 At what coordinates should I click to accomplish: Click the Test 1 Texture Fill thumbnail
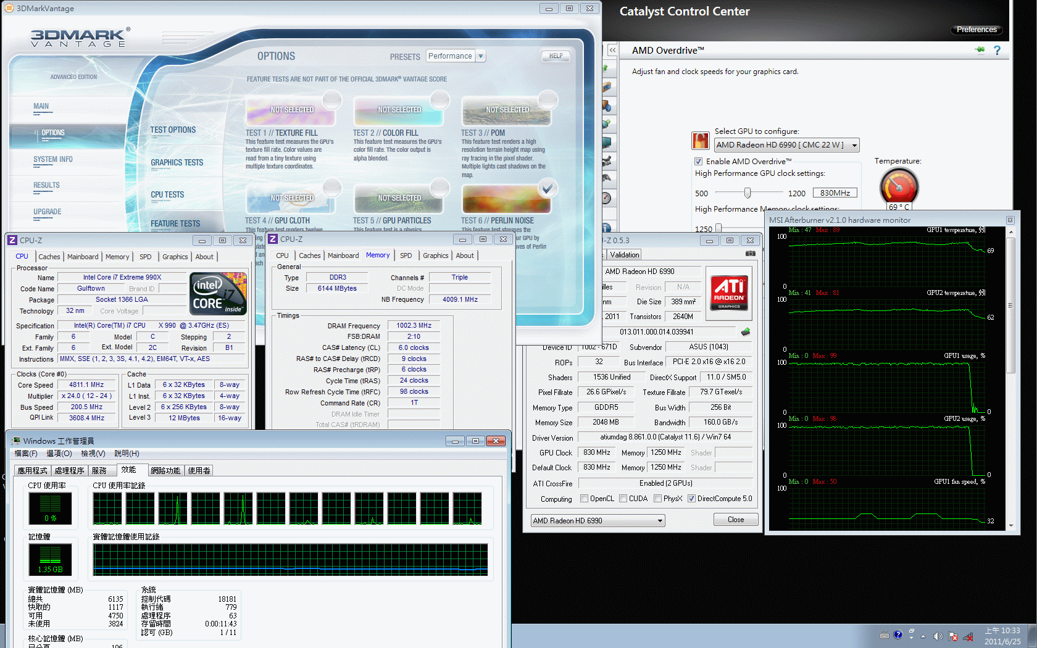click(x=290, y=112)
